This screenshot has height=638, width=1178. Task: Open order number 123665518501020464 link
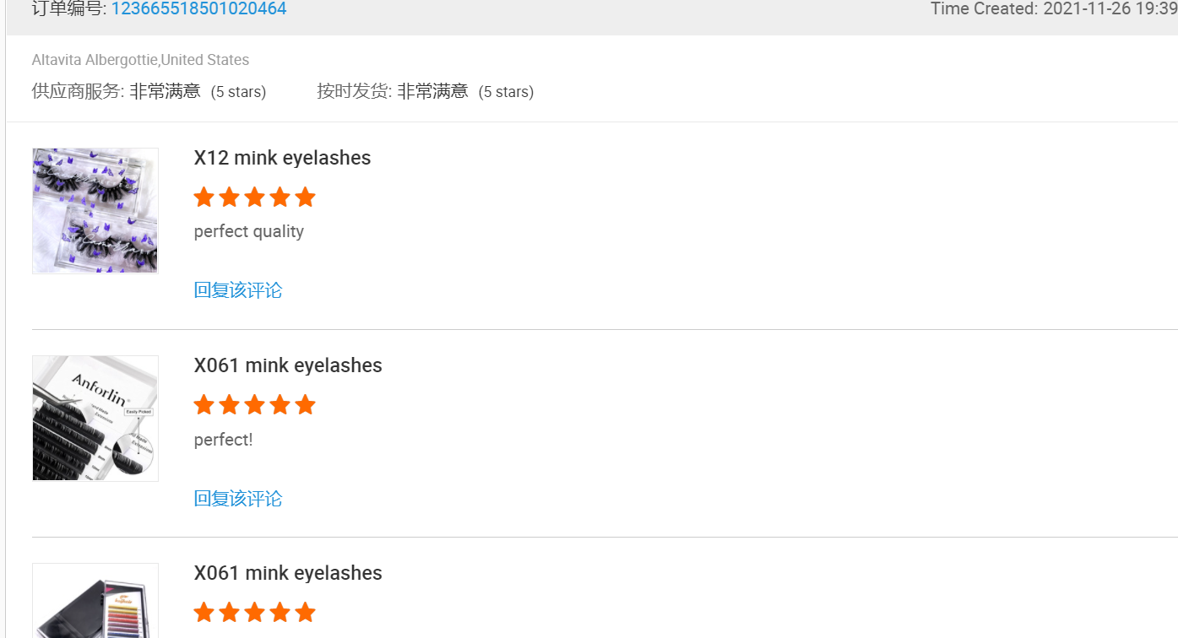tap(198, 9)
